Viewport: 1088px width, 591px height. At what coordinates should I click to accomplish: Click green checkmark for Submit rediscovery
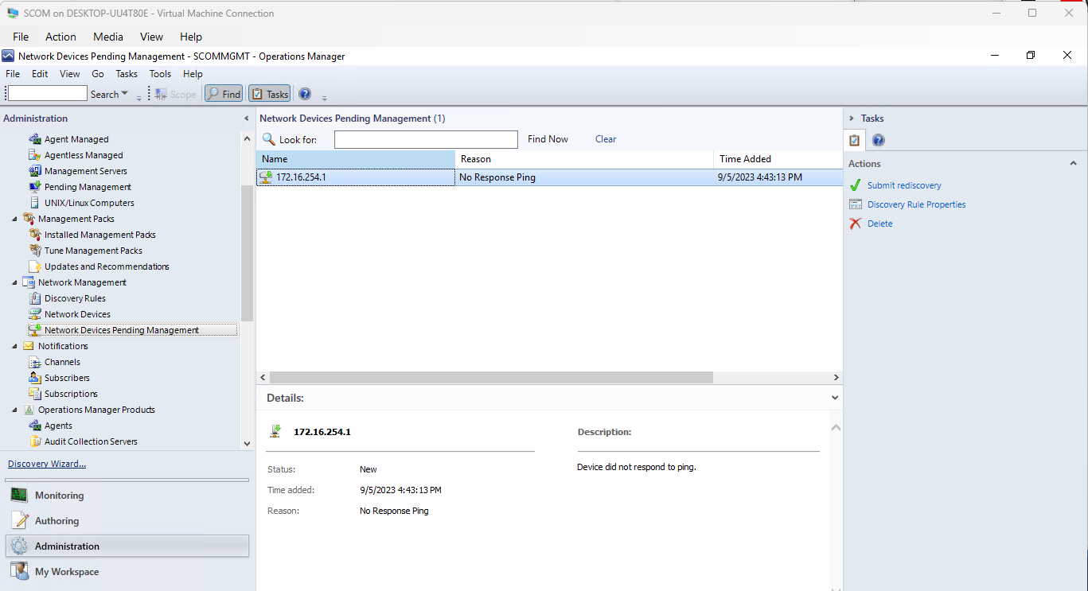(856, 185)
